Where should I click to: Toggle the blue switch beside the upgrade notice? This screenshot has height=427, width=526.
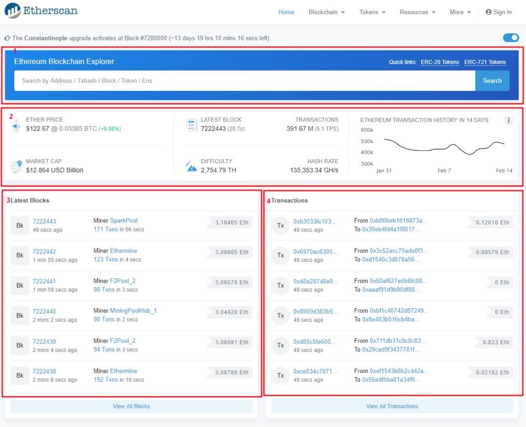pyautogui.click(x=511, y=37)
